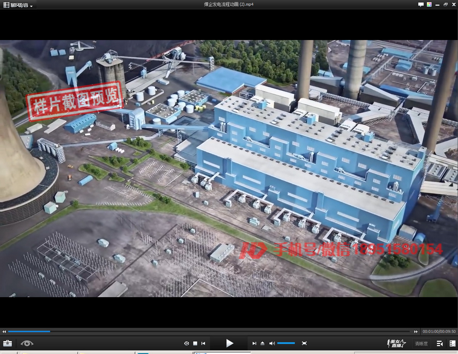Image resolution: width=458 pixels, height=354 pixels.
Task: Toggle the eye viewing mode icon
Action: (x=27, y=343)
